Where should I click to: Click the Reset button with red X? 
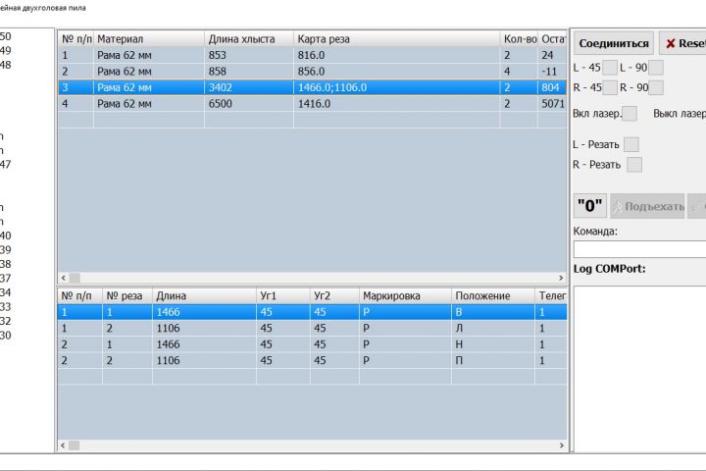pos(683,43)
